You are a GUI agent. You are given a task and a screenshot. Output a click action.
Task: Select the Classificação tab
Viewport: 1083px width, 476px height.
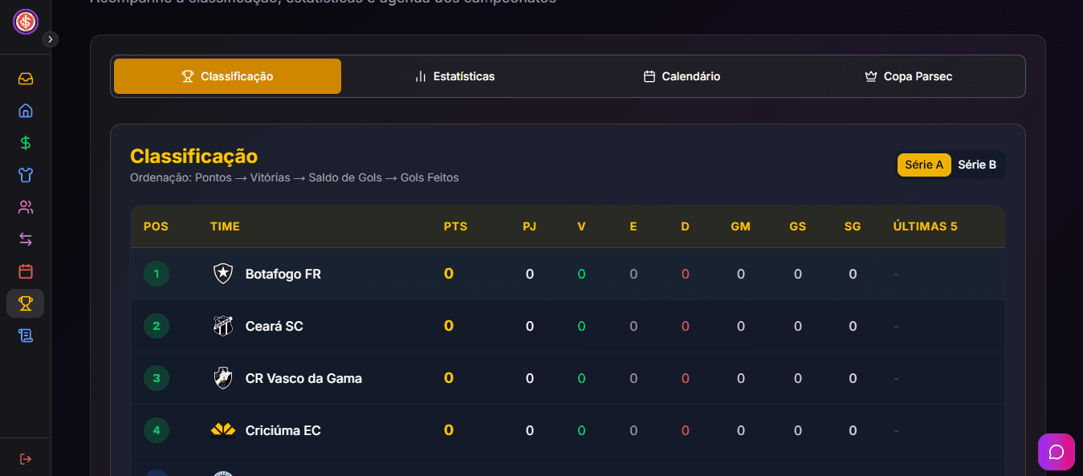point(227,76)
